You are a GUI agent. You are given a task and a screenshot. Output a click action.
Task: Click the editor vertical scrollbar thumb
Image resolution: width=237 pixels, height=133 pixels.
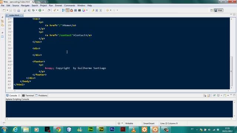click(231, 71)
